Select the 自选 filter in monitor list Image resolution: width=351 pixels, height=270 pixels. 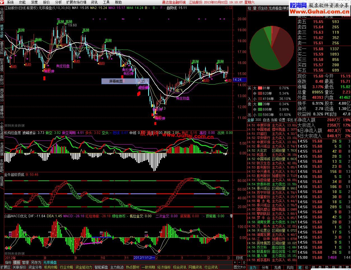pyautogui.click(x=266, y=120)
